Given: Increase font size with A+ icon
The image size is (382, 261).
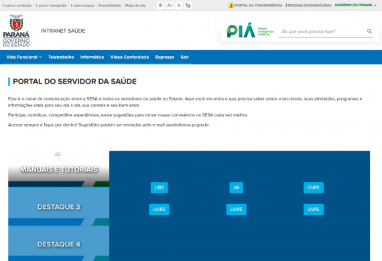Looking at the screenshot, I should (x=170, y=5).
